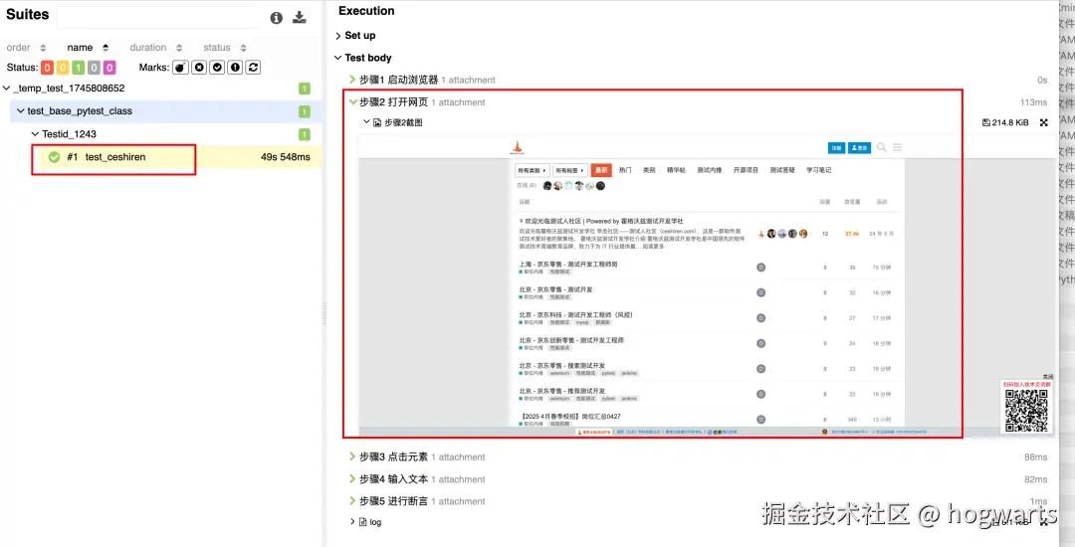Toggle the flaky bomb mark filter

180,67
